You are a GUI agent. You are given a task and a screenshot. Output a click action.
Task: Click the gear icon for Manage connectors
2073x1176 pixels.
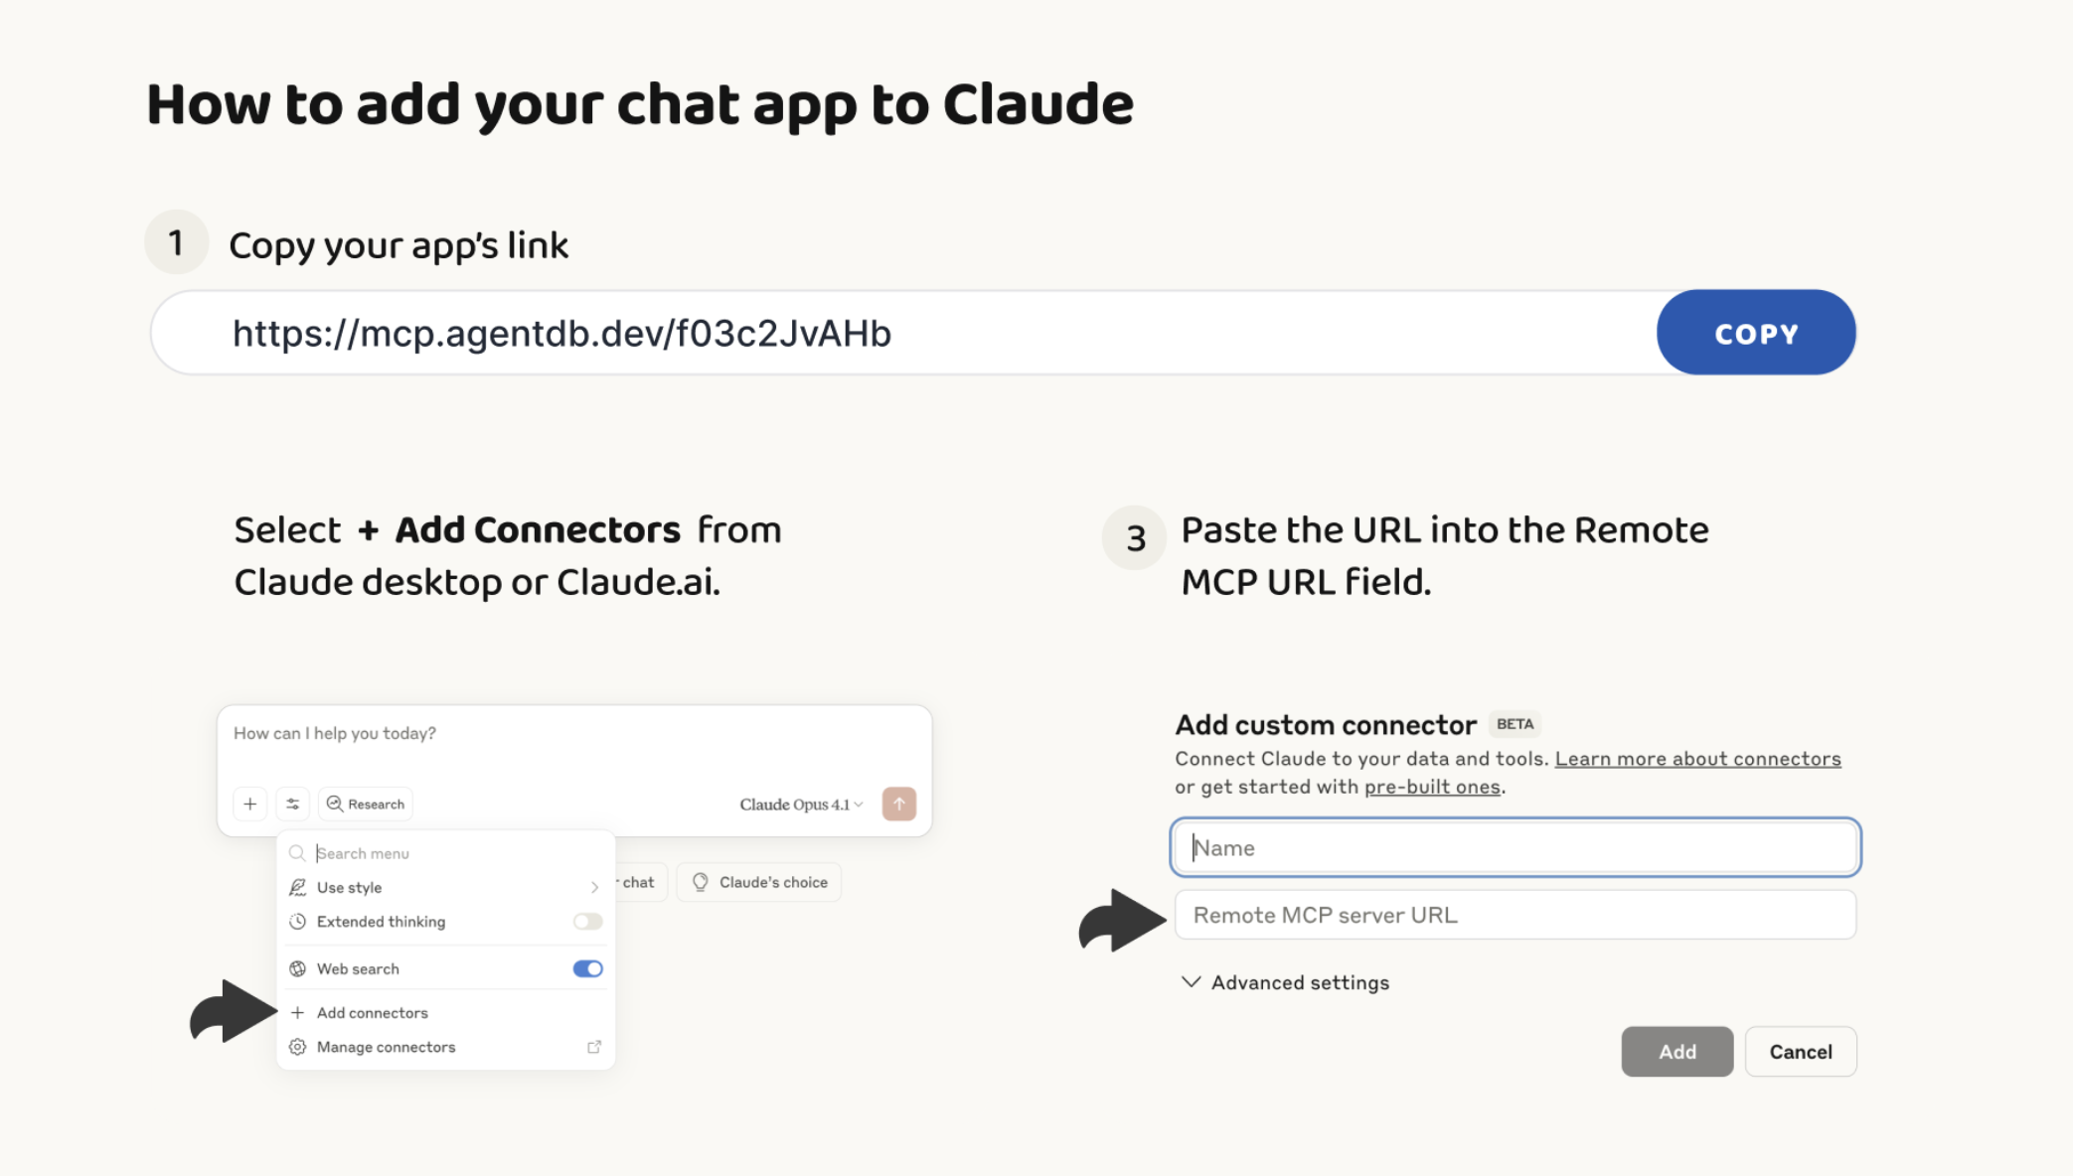point(297,1047)
